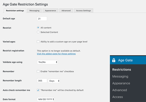Switch to the Messaging tab

pyautogui.click(x=34, y=11)
